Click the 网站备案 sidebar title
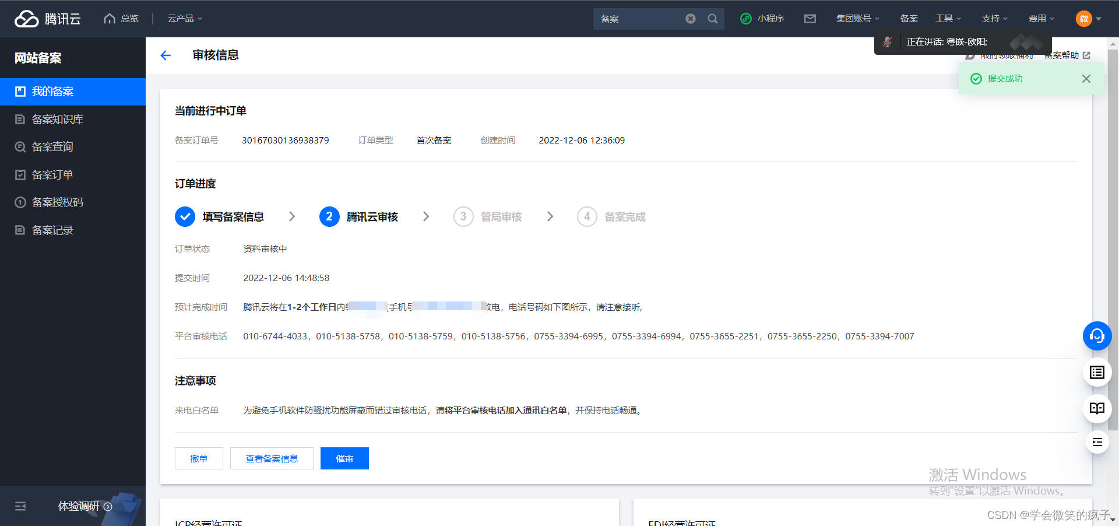Viewport: 1119px width, 526px height. click(38, 58)
